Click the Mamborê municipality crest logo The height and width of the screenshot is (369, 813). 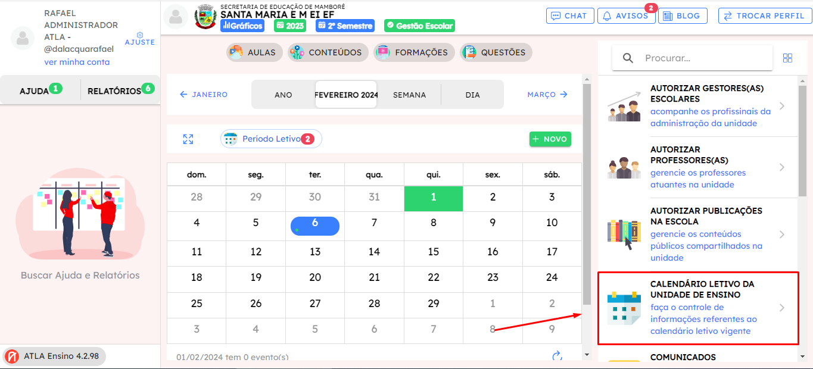point(205,17)
